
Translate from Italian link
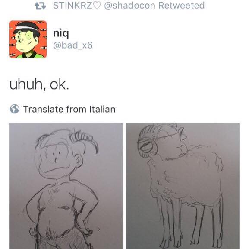click(x=69, y=109)
